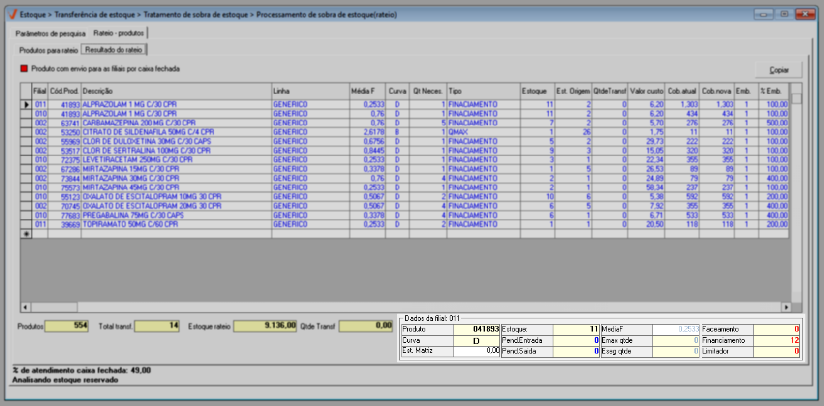Click the new row asterisk marker
Screen dimensions: 824x406
(x=26, y=234)
